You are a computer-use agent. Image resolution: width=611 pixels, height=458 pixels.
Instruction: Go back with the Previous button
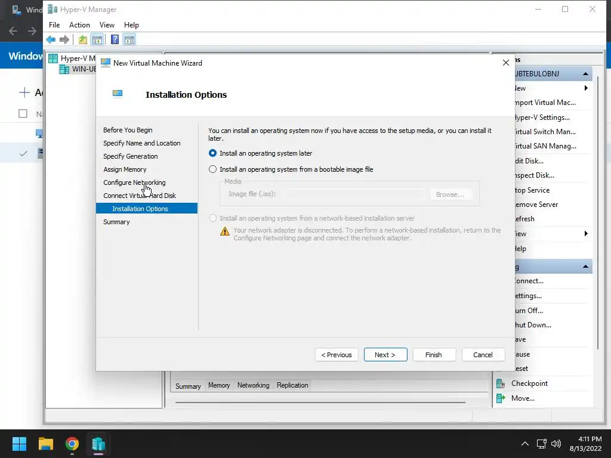(x=337, y=355)
